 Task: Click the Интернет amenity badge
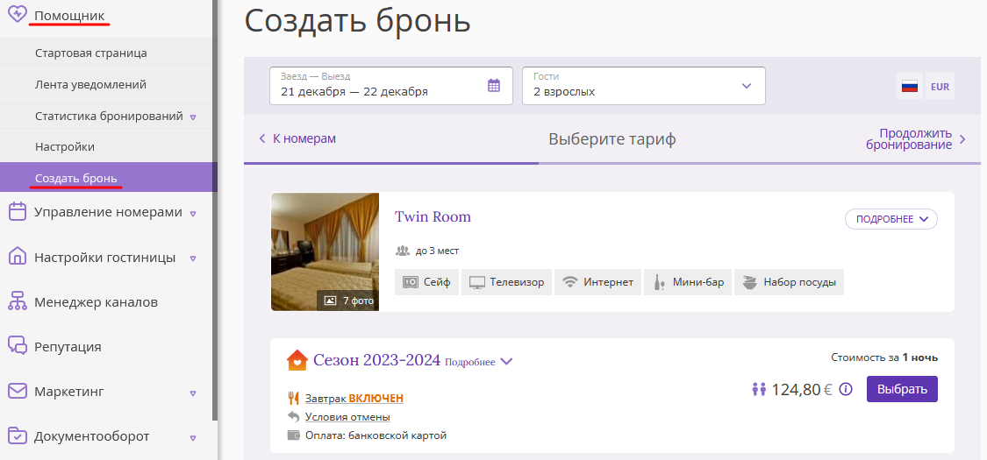pyautogui.click(x=598, y=282)
